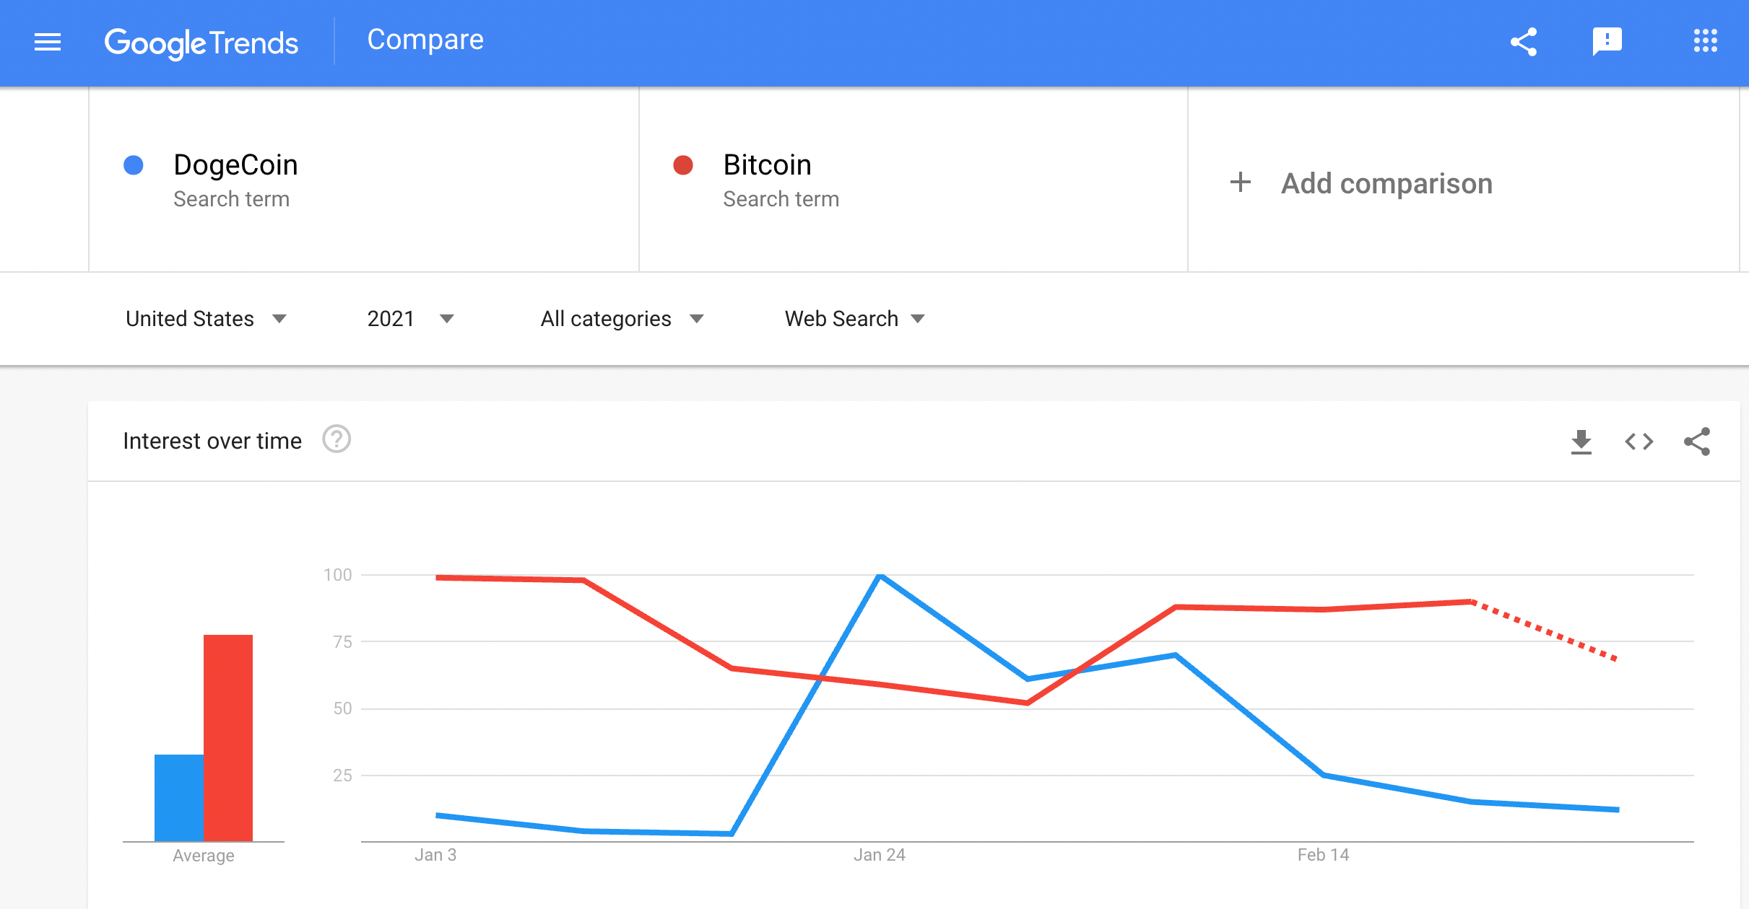Share the Interest over time chart

(x=1697, y=442)
